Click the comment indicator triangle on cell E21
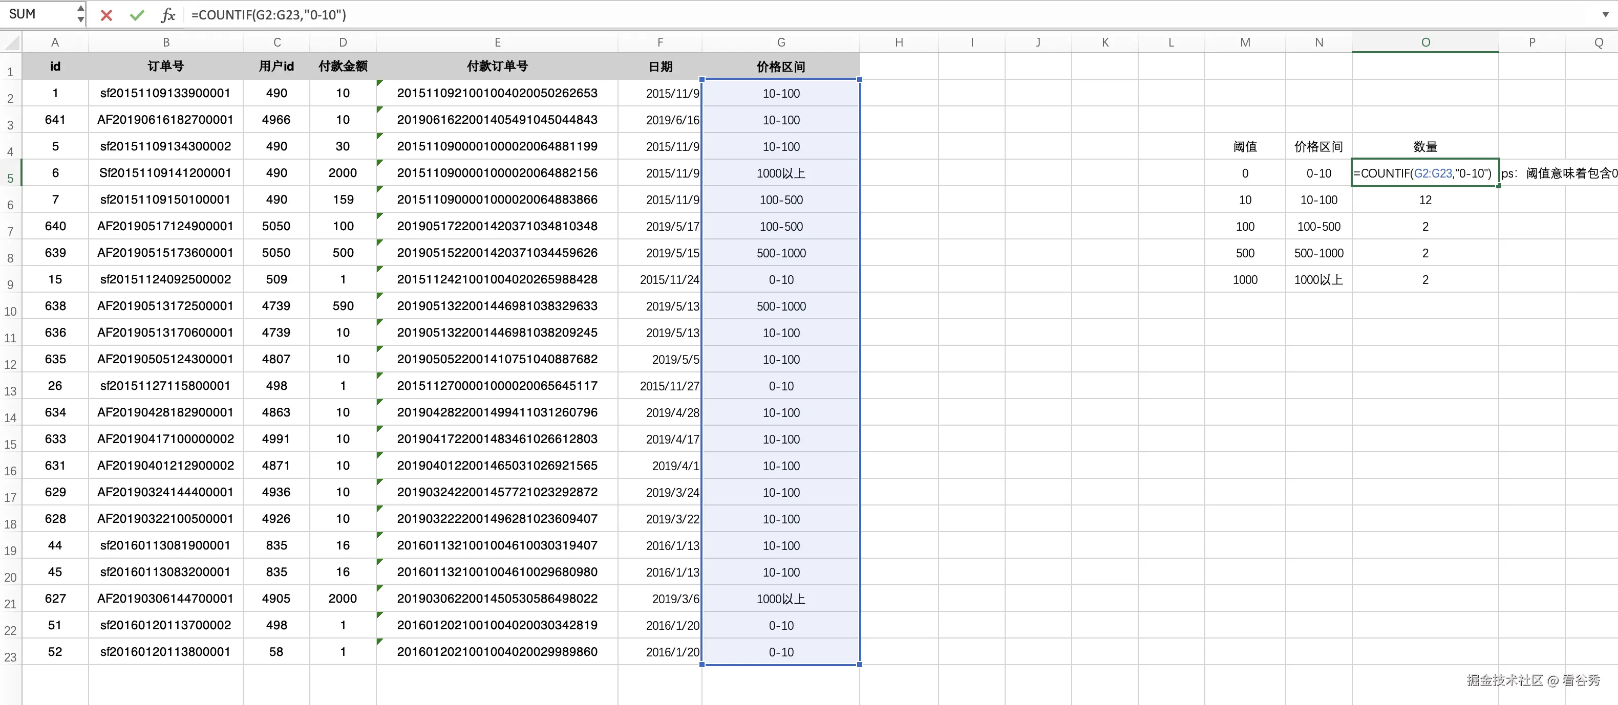 [379, 589]
